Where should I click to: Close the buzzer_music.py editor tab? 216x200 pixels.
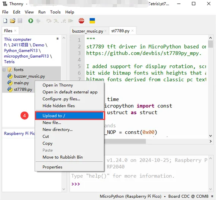[x=106, y=31]
